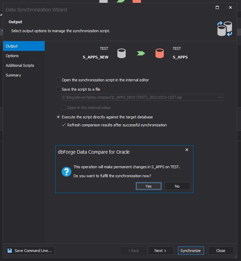Go to the Summary page
Screen dimensions: 241x261
tap(13, 75)
